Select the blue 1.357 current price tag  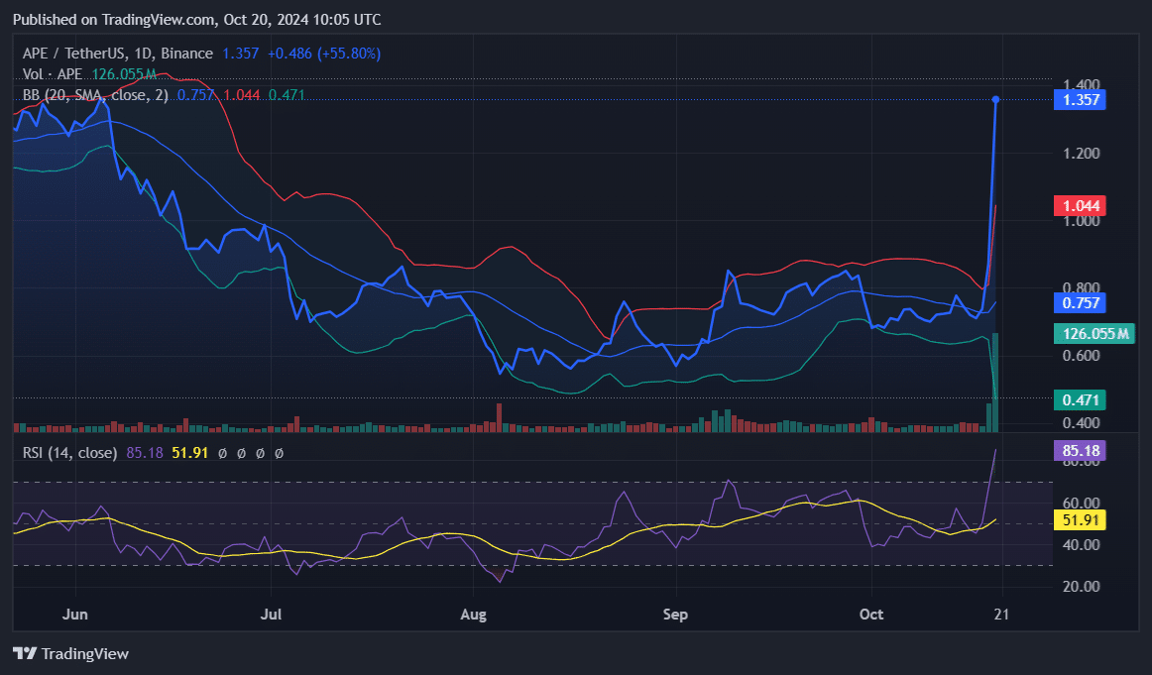pos(1083,100)
